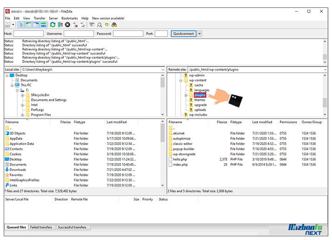Select the Favorites star icon in local list
Image resolution: width=332 pixels, height=240 pixels.
(x=7, y=175)
